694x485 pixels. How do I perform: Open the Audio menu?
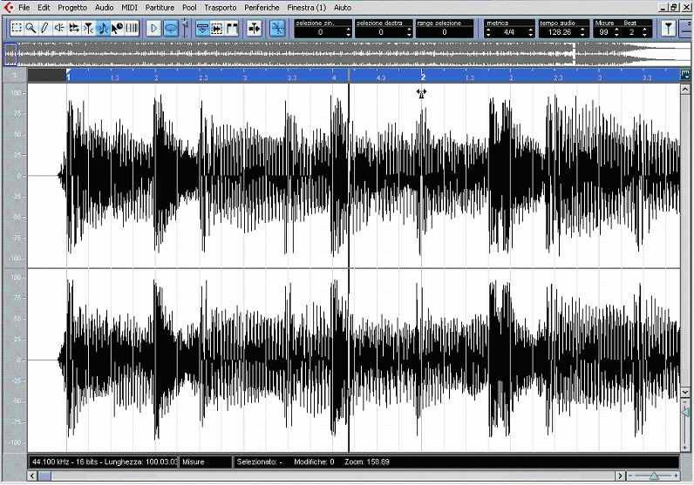pos(104,7)
